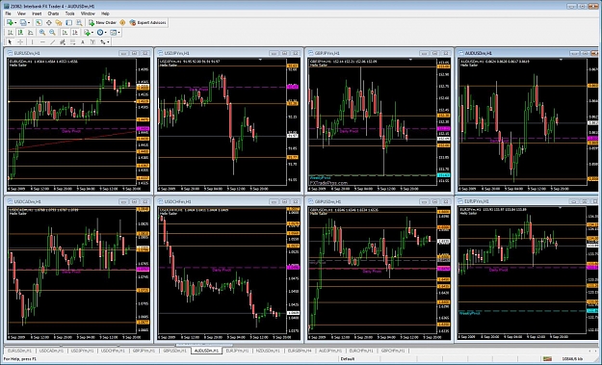Switch to the USDCADm,H1 bottom tab
Image resolution: width=602 pixels, height=365 pixels.
[x=51, y=351]
